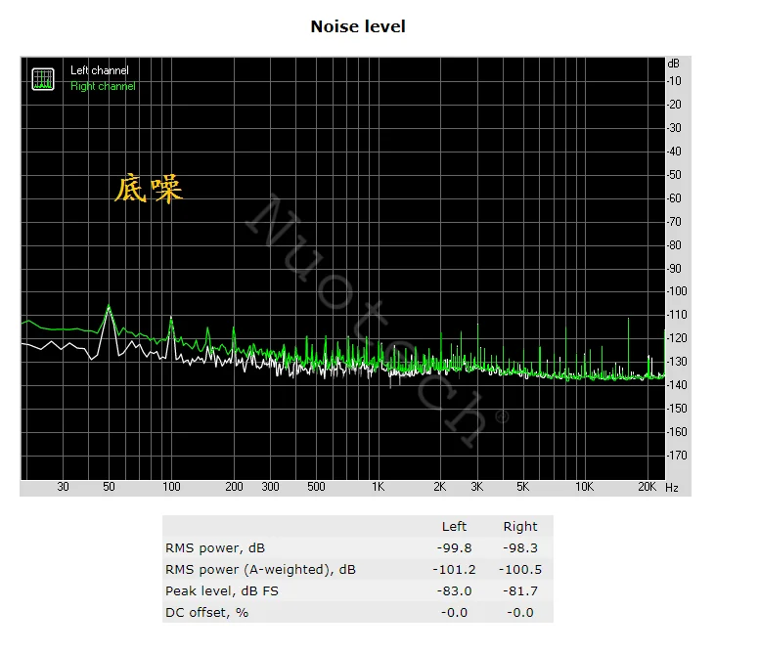Image resolution: width=760 pixels, height=654 pixels.
Task: Click the 50 Hz axis label
Action: tap(109, 487)
